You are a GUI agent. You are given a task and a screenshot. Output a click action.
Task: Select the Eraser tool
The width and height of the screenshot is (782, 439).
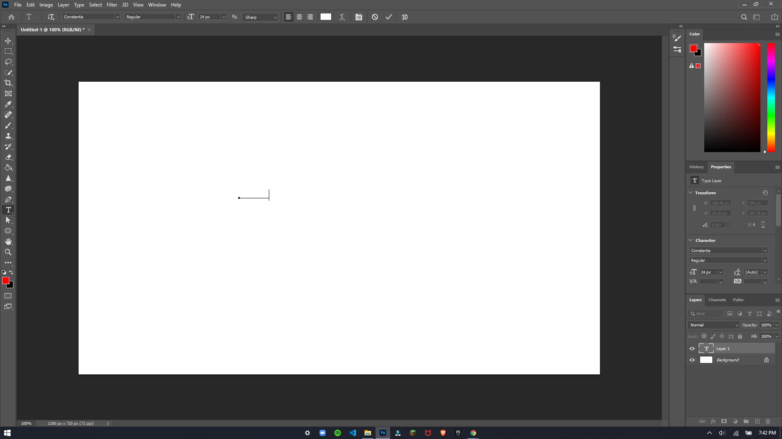pos(8,157)
